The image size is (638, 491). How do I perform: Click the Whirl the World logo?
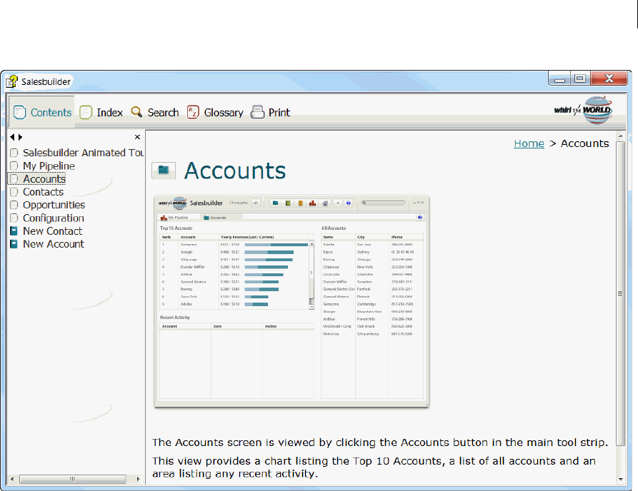(x=584, y=110)
